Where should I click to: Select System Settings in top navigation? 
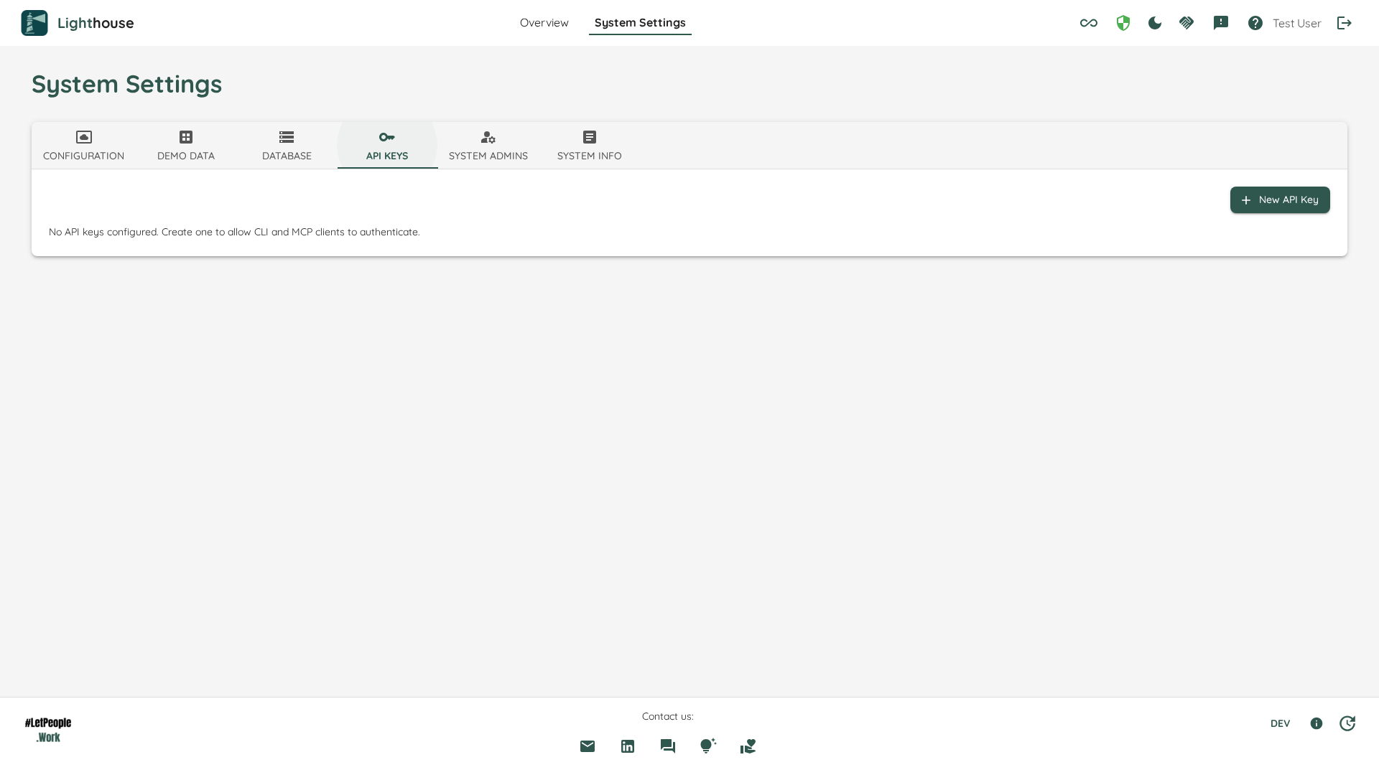(640, 23)
